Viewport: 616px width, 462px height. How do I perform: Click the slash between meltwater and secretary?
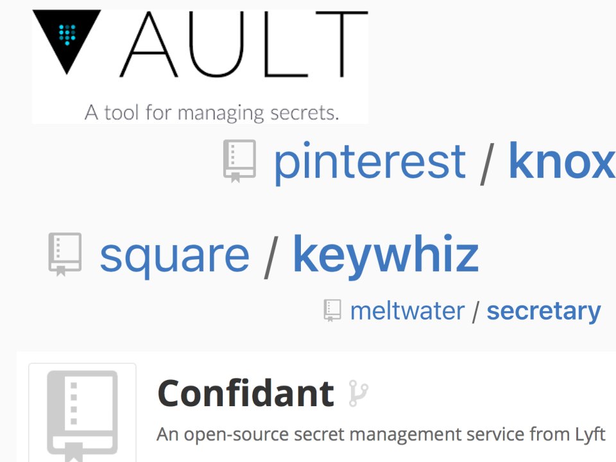(x=475, y=312)
